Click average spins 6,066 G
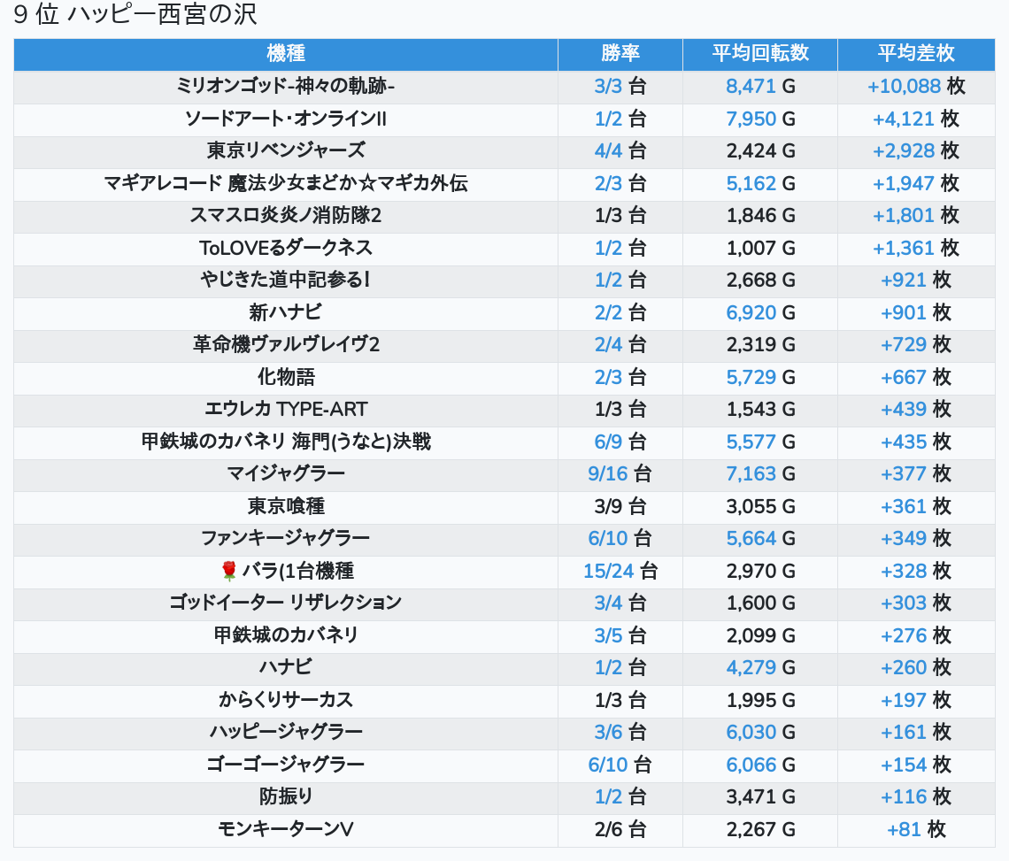1009x861 pixels. [760, 765]
